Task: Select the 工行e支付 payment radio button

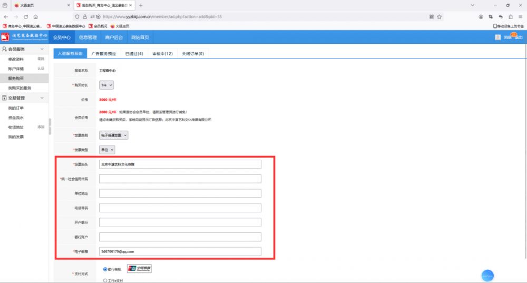Action: tap(105, 280)
